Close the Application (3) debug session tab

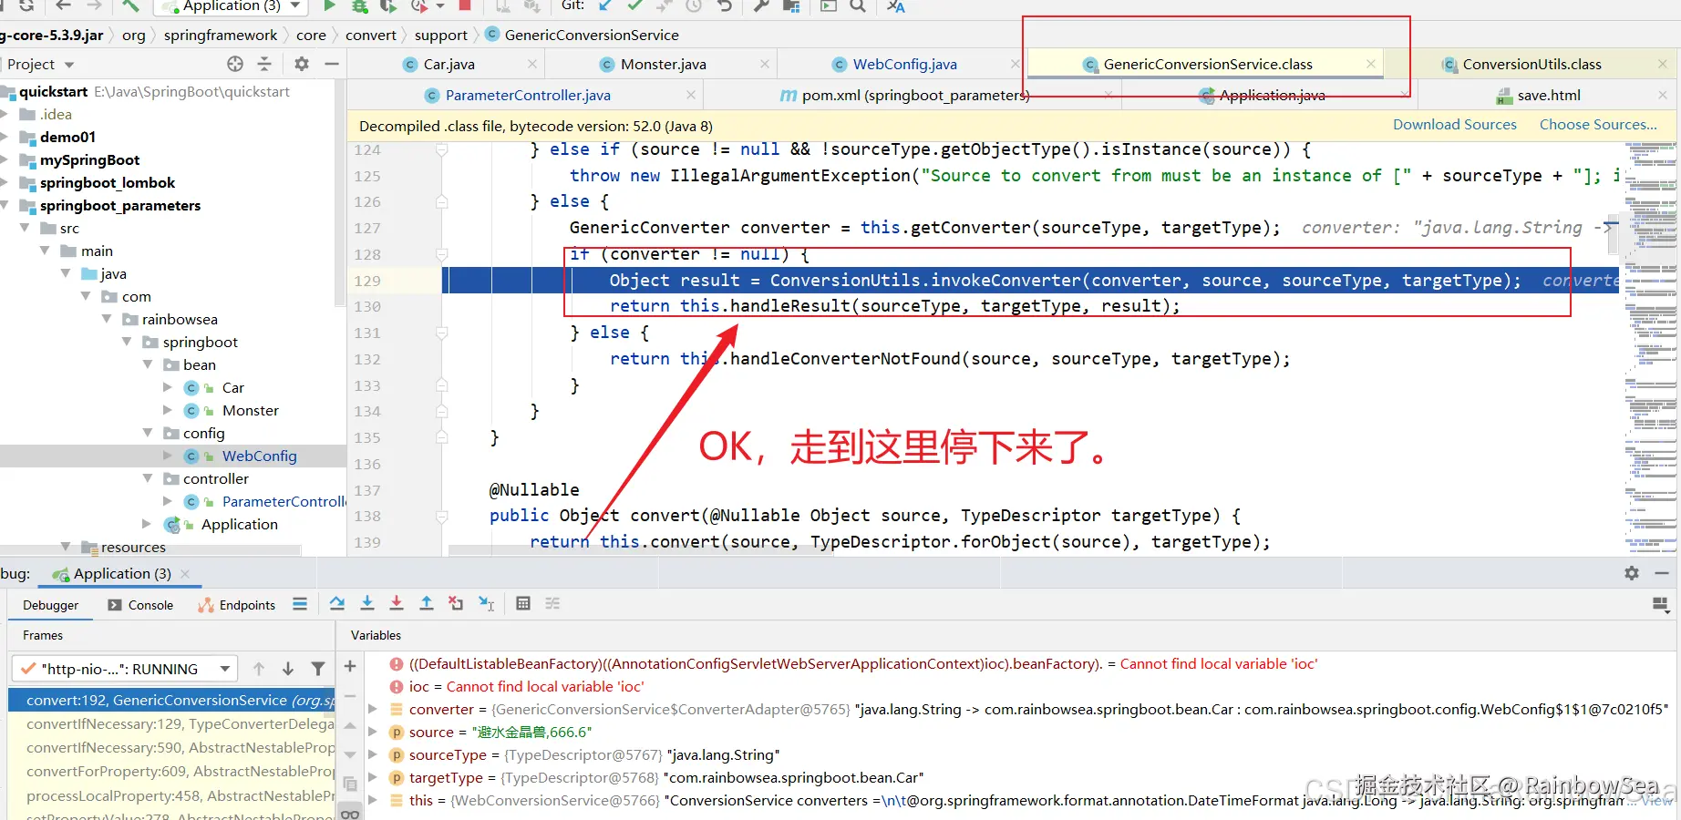(x=185, y=573)
